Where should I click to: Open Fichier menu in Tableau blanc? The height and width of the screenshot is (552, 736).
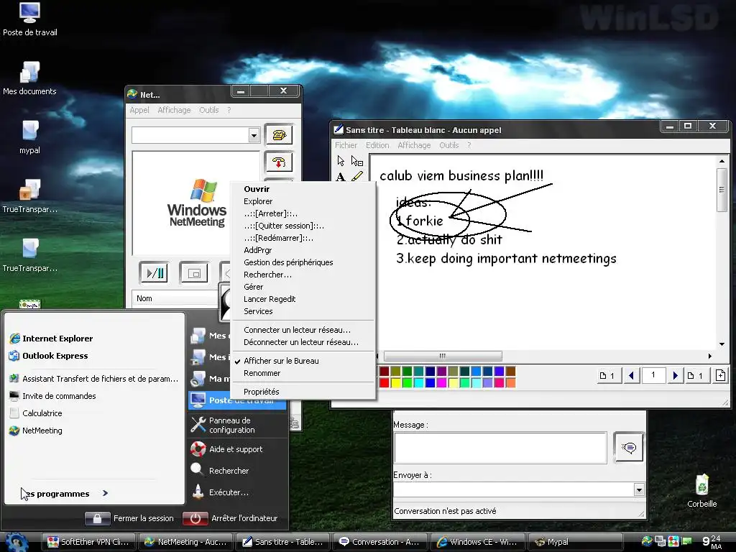tap(346, 145)
